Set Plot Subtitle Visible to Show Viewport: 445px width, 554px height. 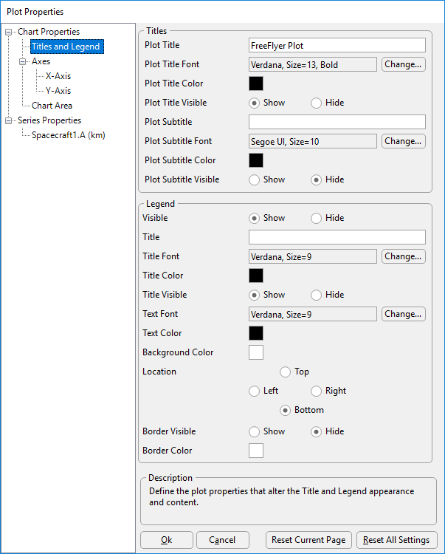pos(254,179)
